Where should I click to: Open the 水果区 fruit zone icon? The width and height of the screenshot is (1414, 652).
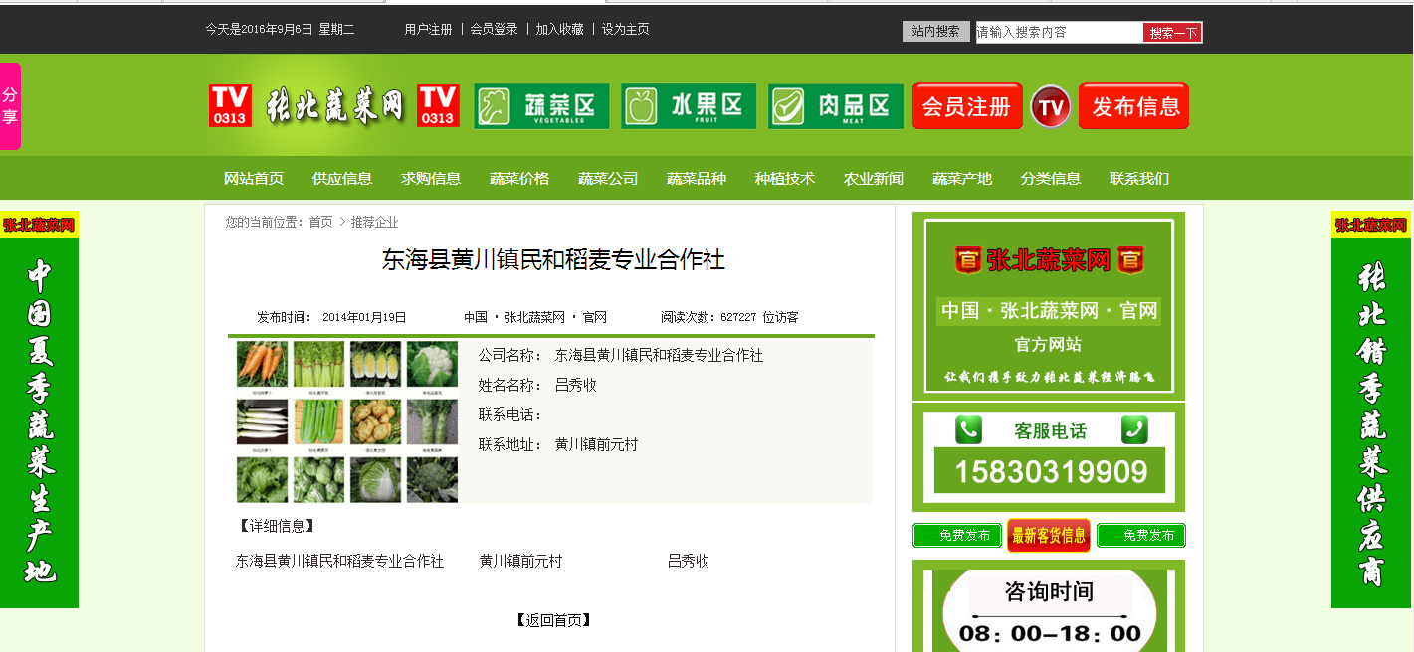pos(689,106)
